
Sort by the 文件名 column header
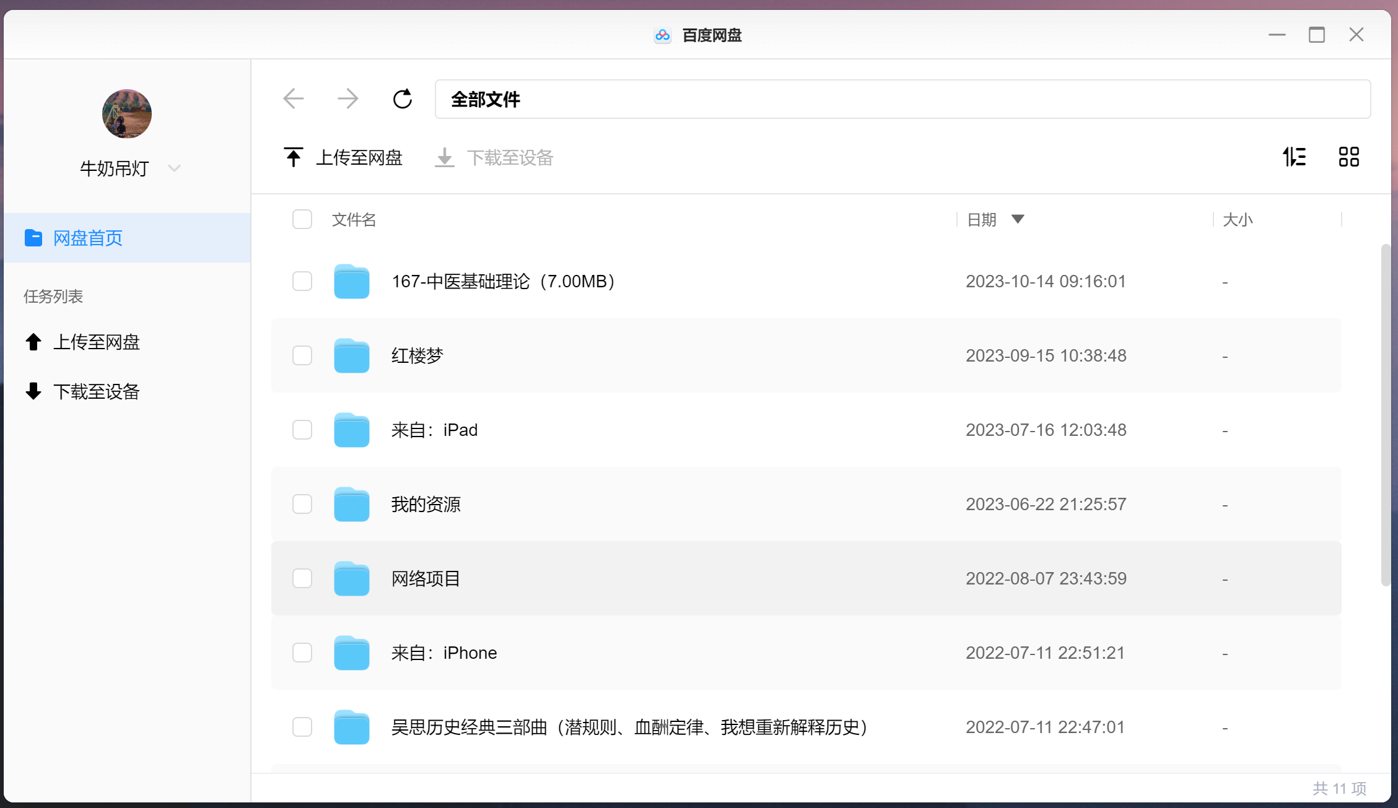click(x=354, y=220)
